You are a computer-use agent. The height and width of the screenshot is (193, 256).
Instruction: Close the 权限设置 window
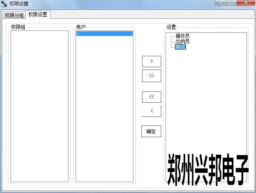[x=246, y=3]
